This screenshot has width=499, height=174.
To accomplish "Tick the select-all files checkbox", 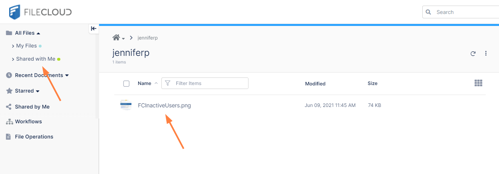I will click(126, 83).
